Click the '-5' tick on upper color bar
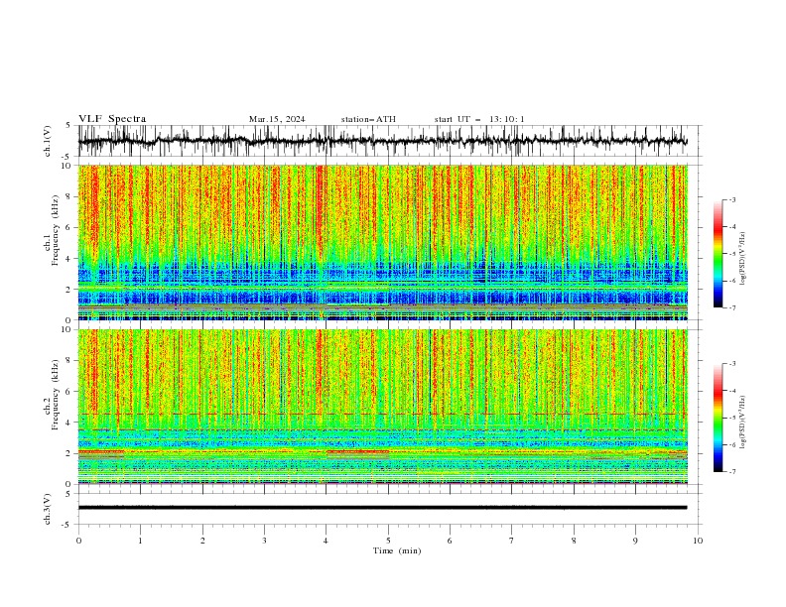The width and height of the screenshot is (786, 607). (x=731, y=254)
